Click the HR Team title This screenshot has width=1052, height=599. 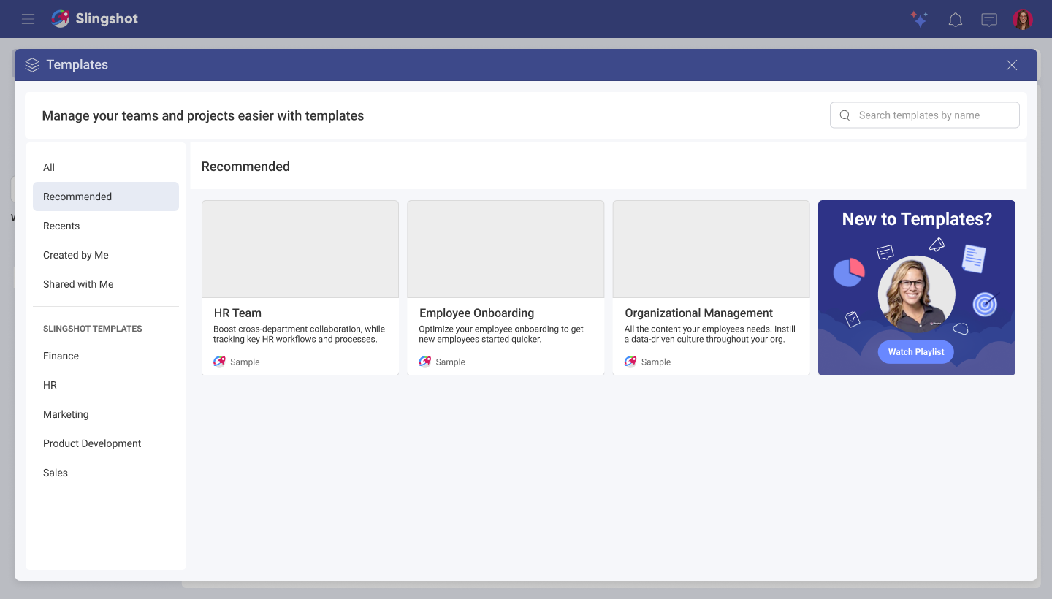coord(237,313)
